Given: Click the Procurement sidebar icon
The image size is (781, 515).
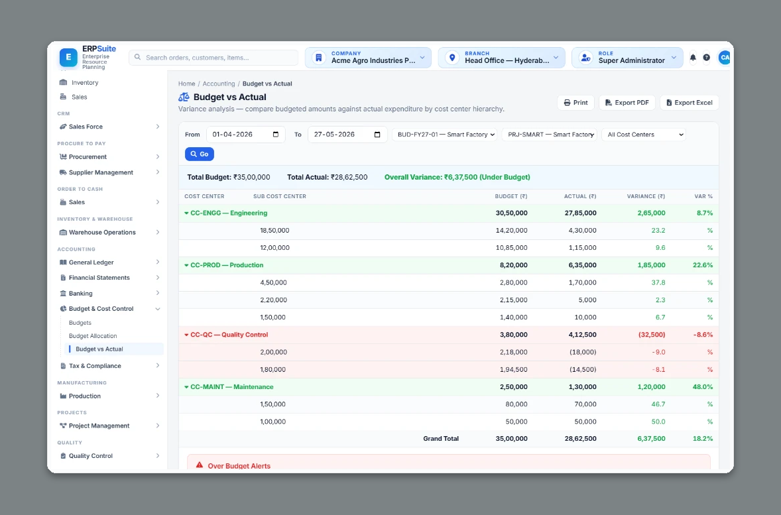Looking at the screenshot, I should pos(63,157).
